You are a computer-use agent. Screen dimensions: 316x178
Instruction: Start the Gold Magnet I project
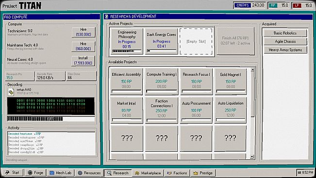(231, 81)
